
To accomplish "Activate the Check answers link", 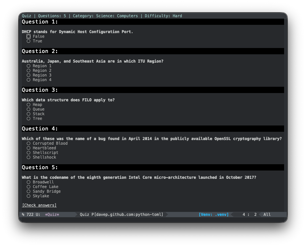I will tap(39, 205).
